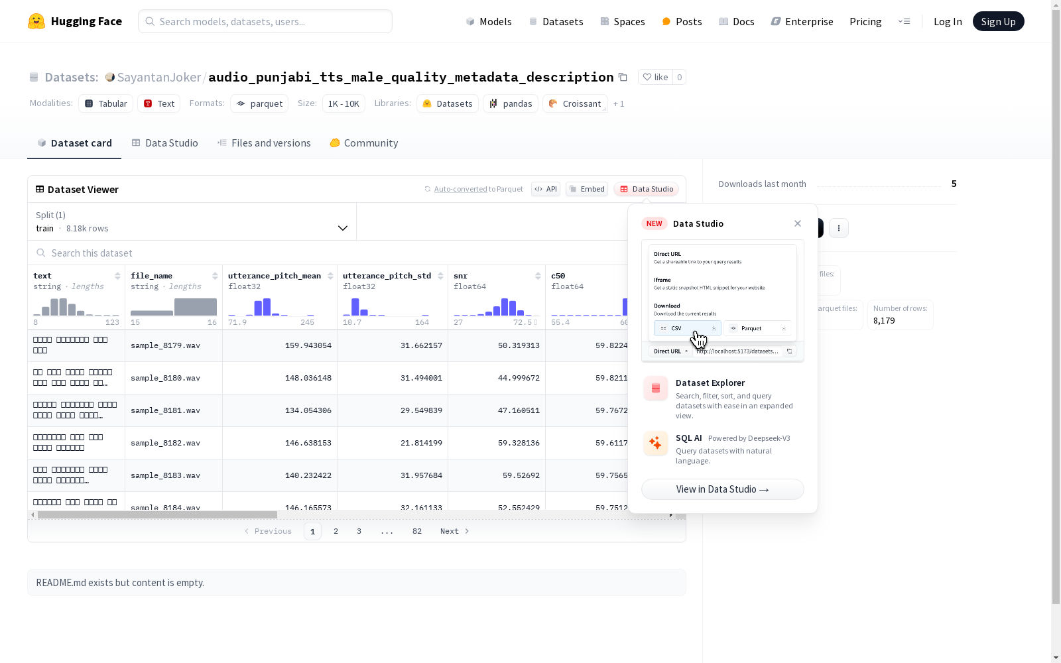Click the 44.999672 snr cell

(497, 378)
